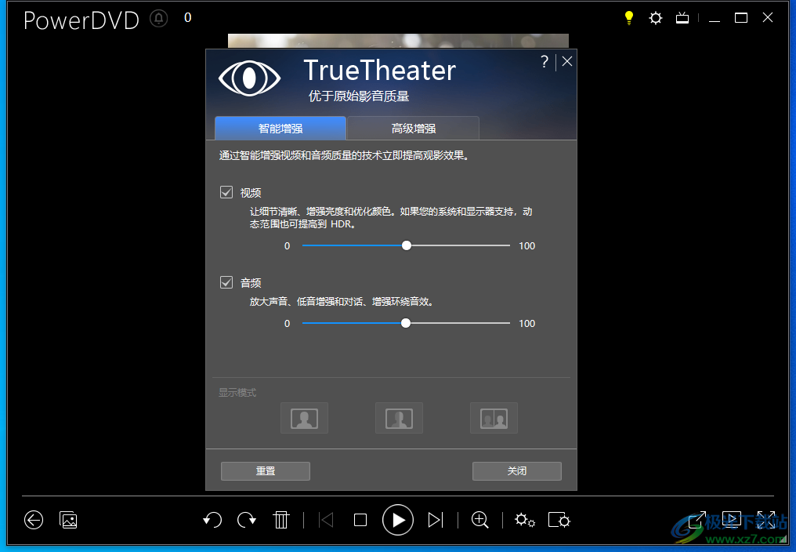Skip to the next item

pos(436,520)
